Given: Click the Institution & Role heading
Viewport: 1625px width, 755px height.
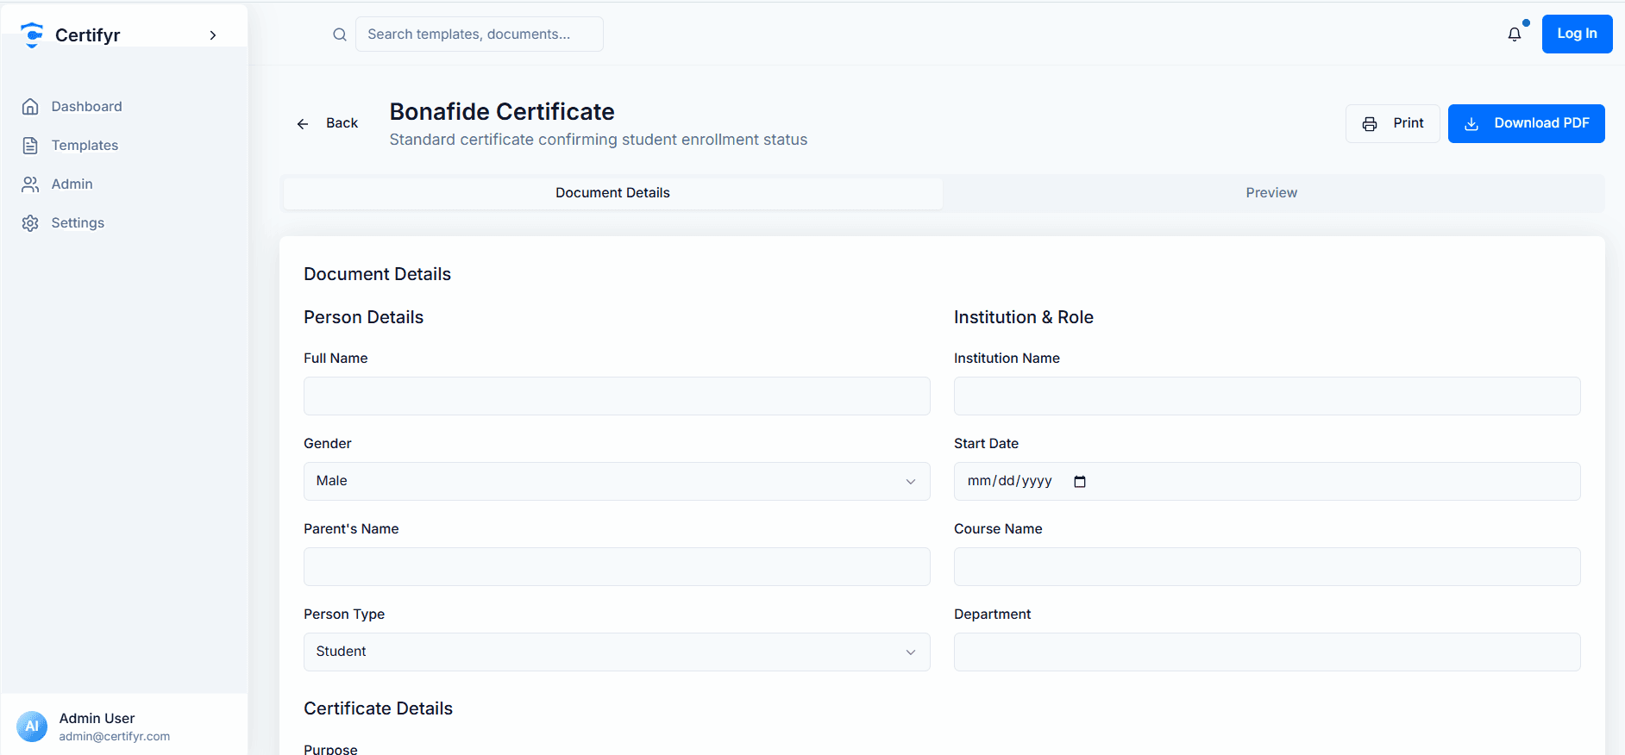Looking at the screenshot, I should click(x=1024, y=317).
